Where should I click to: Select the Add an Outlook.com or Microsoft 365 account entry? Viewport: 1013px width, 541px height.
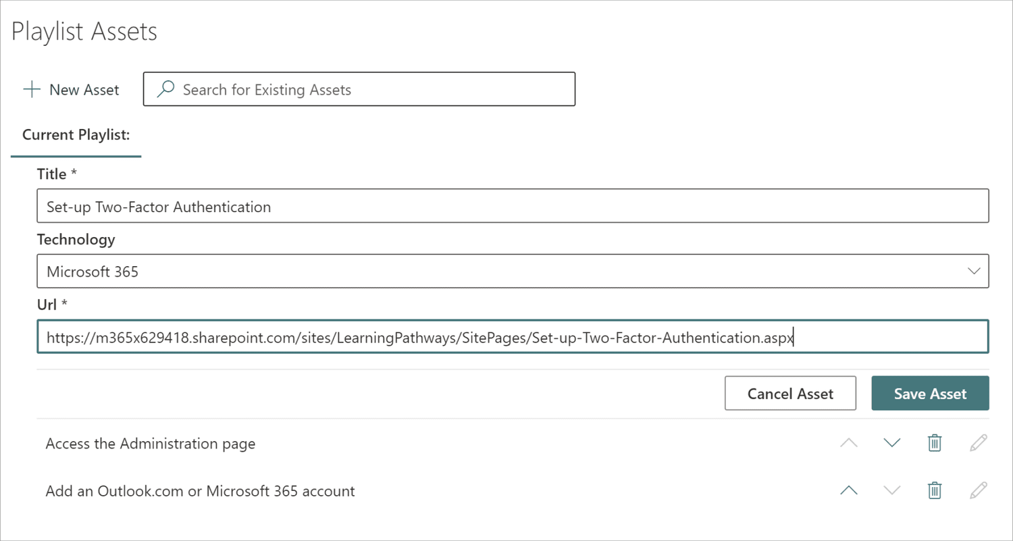(x=200, y=490)
